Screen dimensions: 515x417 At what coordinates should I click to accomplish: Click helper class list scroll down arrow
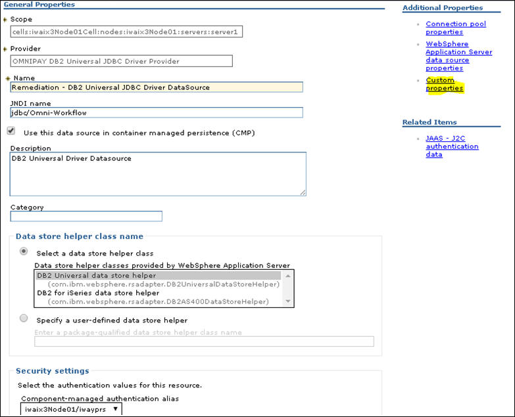(x=287, y=301)
